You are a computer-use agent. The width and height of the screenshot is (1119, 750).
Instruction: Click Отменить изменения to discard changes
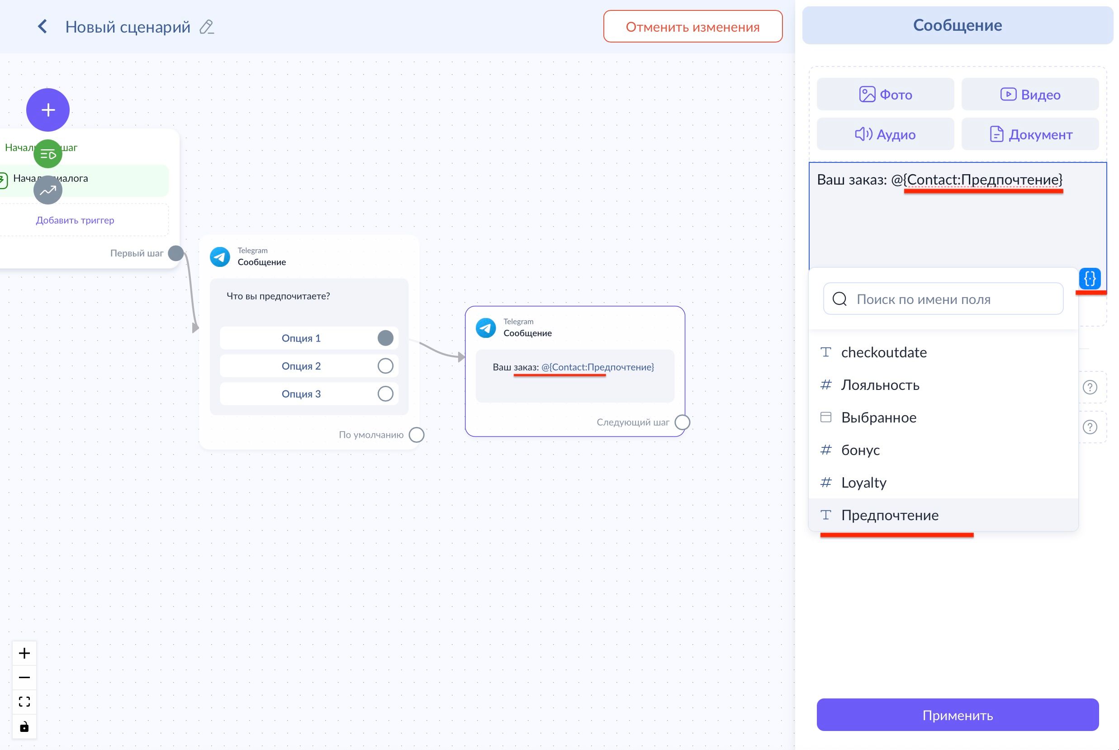[692, 27]
